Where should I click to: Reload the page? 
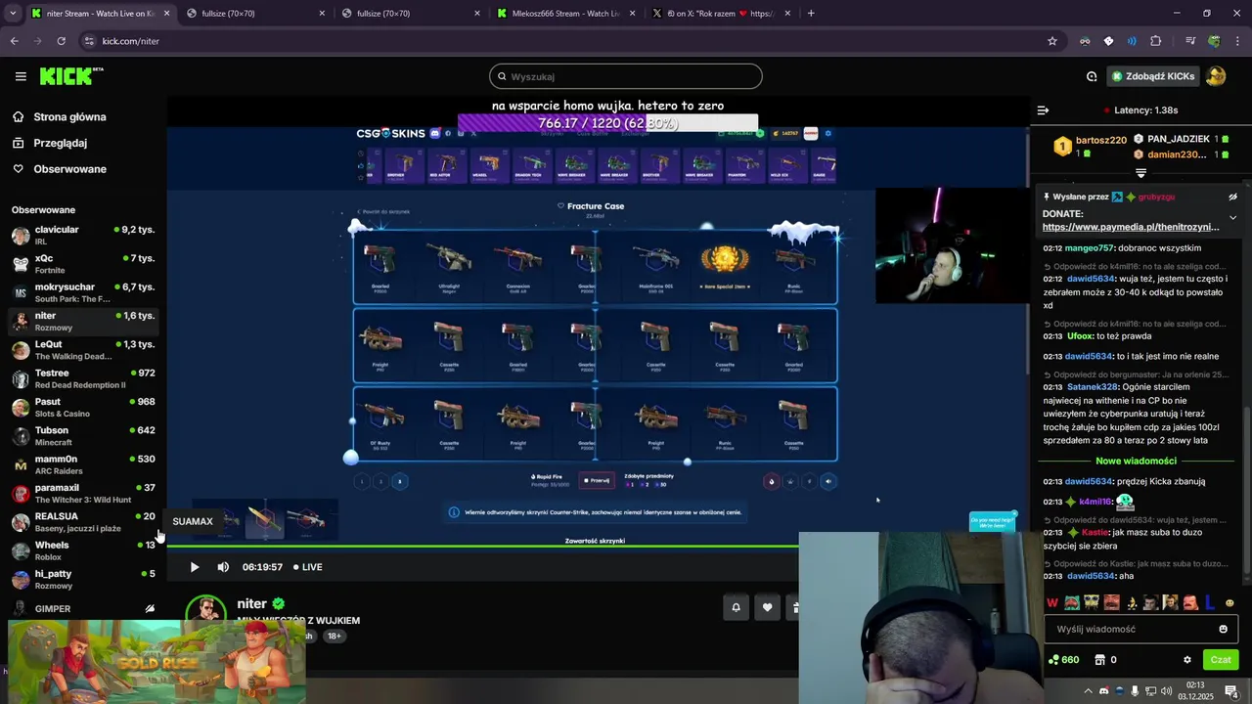click(61, 41)
